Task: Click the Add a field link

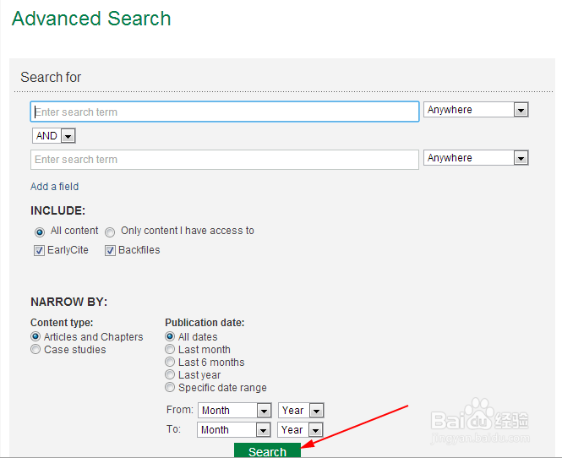Action: coord(54,187)
